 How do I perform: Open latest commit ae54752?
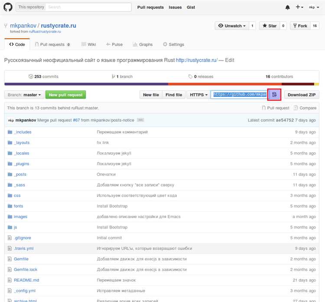(285, 120)
